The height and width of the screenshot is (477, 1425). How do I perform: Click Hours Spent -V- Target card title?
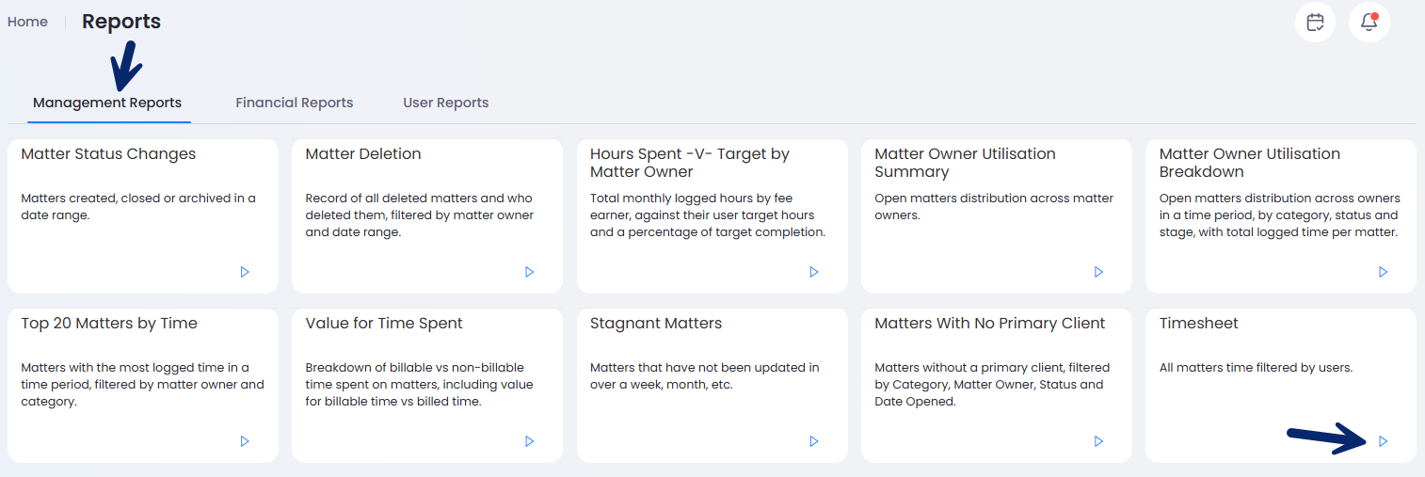point(690,163)
